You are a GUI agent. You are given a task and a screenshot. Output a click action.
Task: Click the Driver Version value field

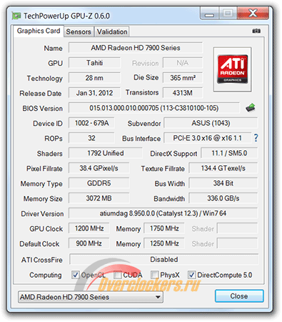[163, 213]
